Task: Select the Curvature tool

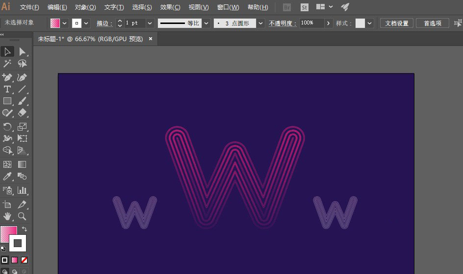Action: [22, 77]
